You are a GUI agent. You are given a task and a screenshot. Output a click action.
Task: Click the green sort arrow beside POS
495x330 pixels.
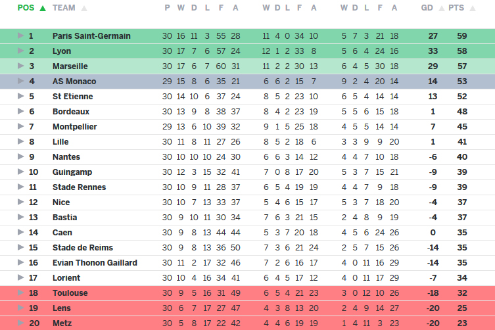coord(43,9)
